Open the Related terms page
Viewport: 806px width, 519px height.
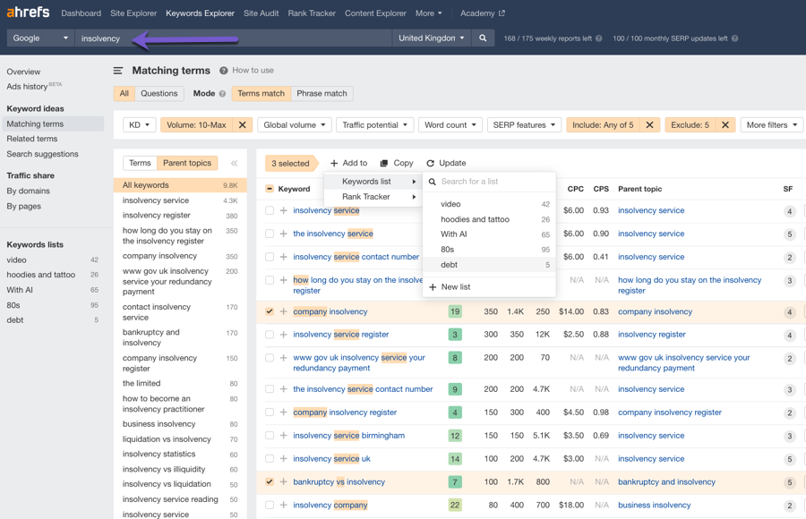(32, 139)
